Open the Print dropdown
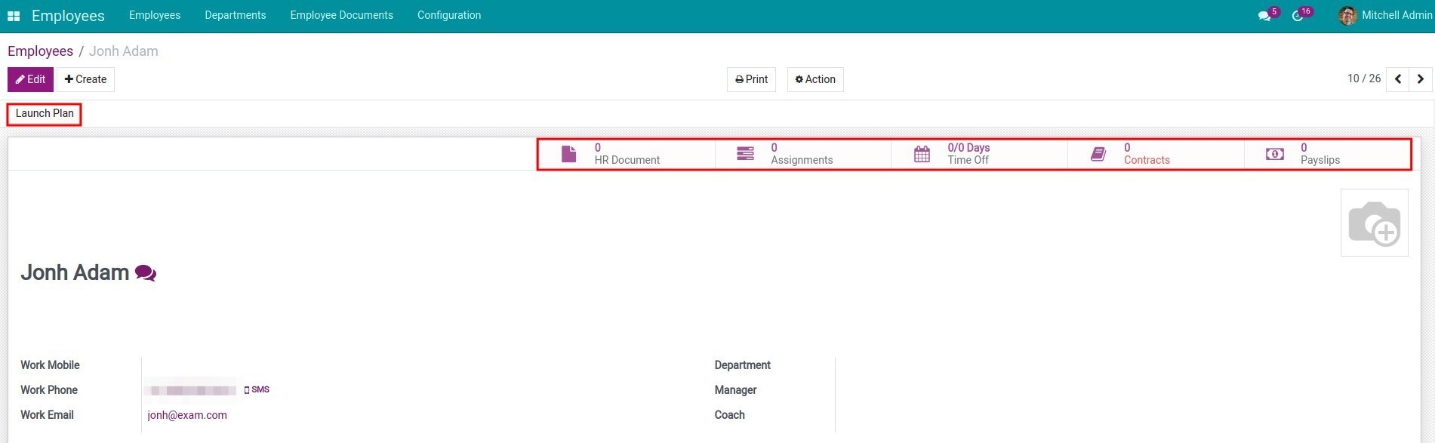1435x443 pixels. [x=751, y=79]
